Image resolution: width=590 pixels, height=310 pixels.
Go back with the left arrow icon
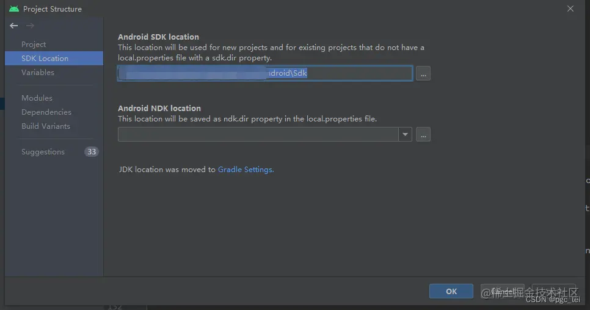pyautogui.click(x=14, y=26)
